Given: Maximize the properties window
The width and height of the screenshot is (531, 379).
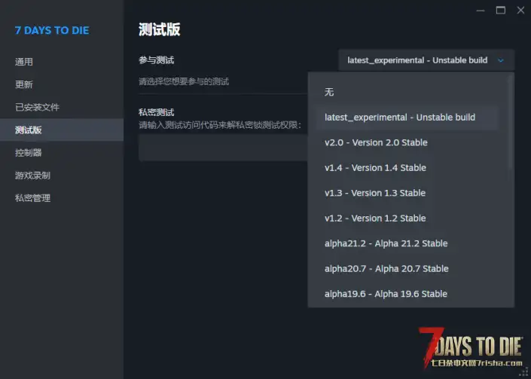Looking at the screenshot, I should pos(501,11).
